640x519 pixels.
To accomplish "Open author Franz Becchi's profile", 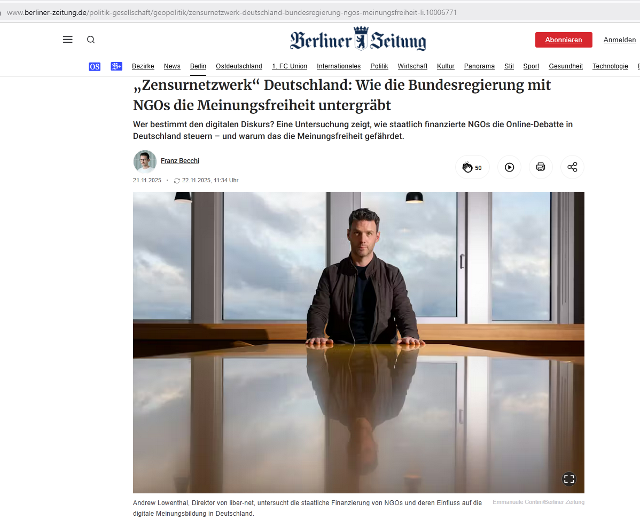I will pyautogui.click(x=180, y=161).
